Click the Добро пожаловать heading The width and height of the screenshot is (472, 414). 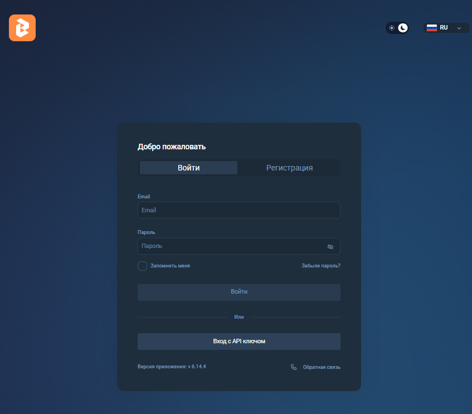point(172,147)
